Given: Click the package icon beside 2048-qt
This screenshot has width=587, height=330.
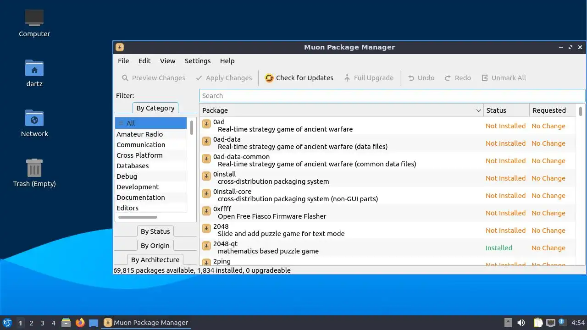Looking at the screenshot, I should point(206,246).
